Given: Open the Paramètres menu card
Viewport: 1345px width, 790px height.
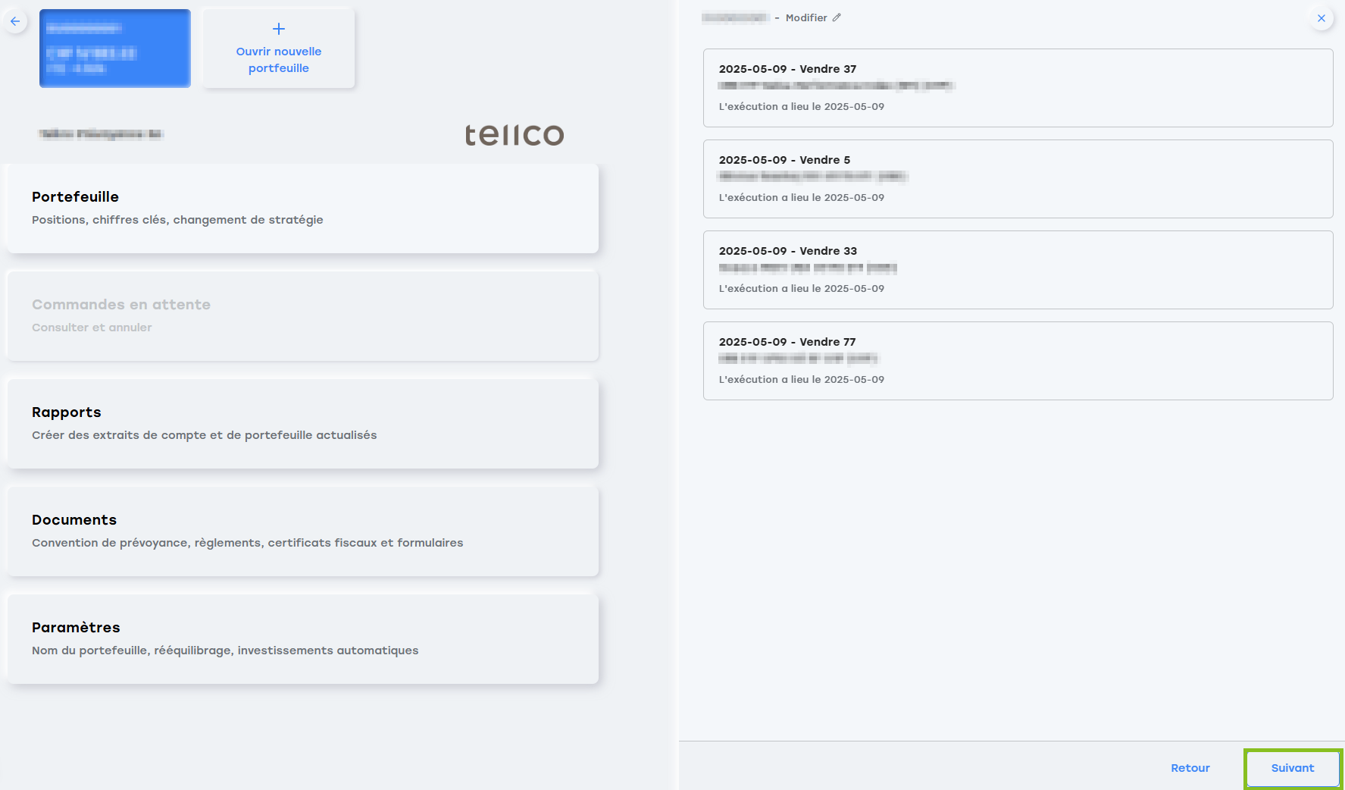Looking at the screenshot, I should point(303,639).
